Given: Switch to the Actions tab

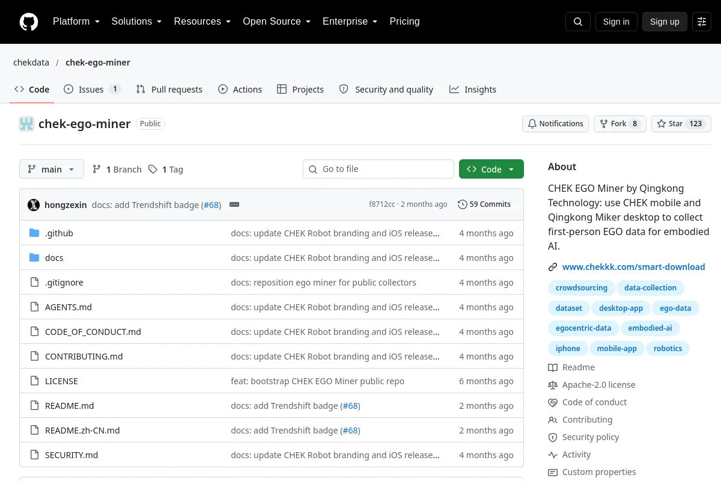Looking at the screenshot, I should tap(240, 90).
